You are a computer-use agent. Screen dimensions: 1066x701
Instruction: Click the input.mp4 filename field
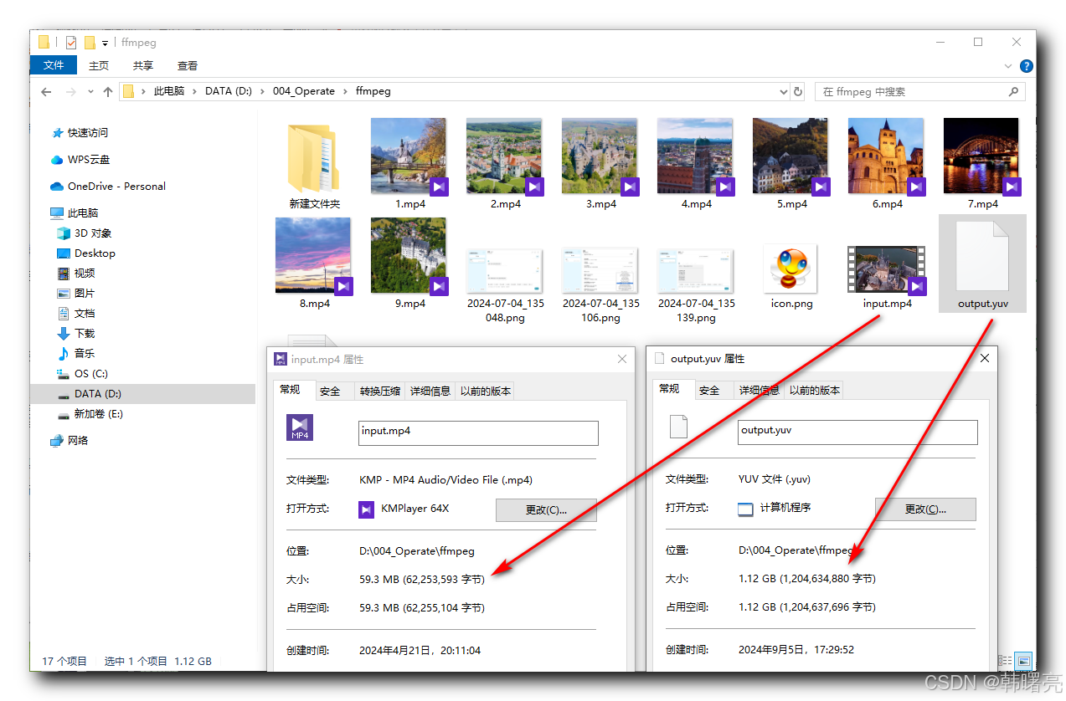tap(478, 432)
